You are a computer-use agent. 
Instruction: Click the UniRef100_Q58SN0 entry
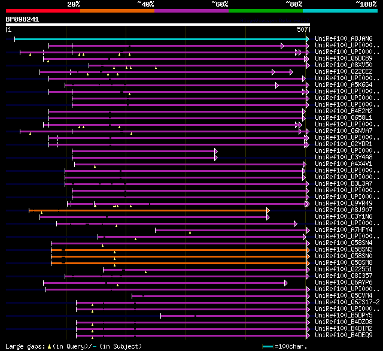(x=344, y=256)
